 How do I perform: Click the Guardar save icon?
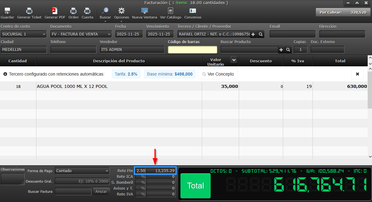tap(7, 11)
